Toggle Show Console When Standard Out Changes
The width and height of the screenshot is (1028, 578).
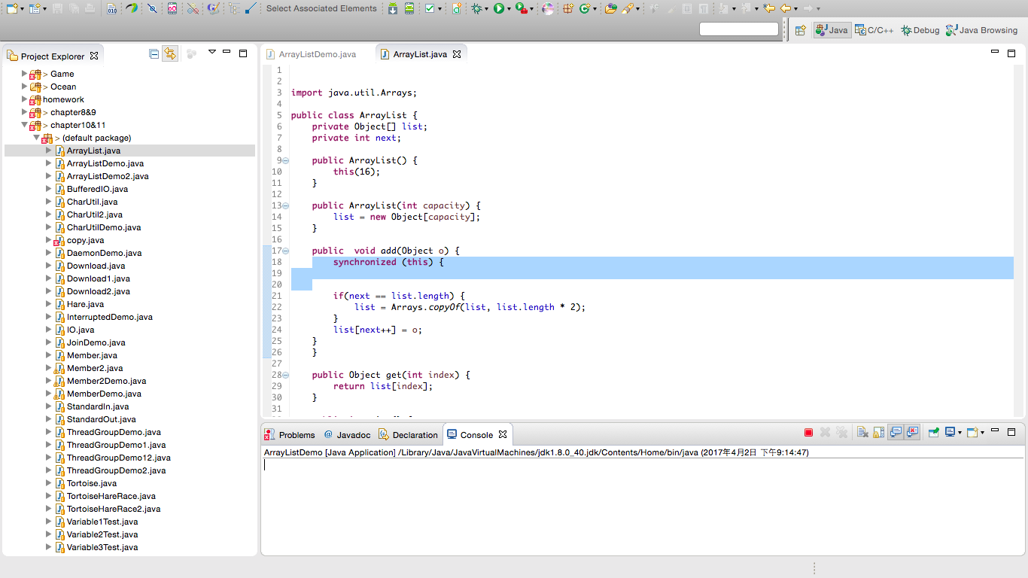click(896, 432)
